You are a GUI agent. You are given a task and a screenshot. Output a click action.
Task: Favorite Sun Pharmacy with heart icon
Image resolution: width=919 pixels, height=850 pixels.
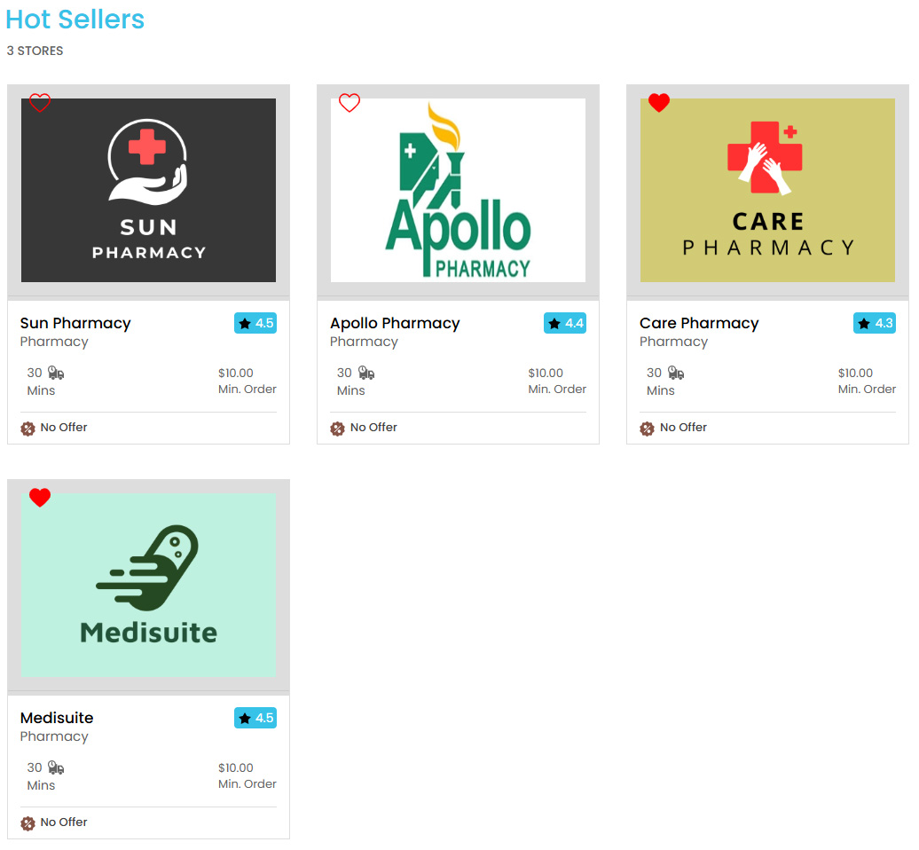tap(40, 103)
